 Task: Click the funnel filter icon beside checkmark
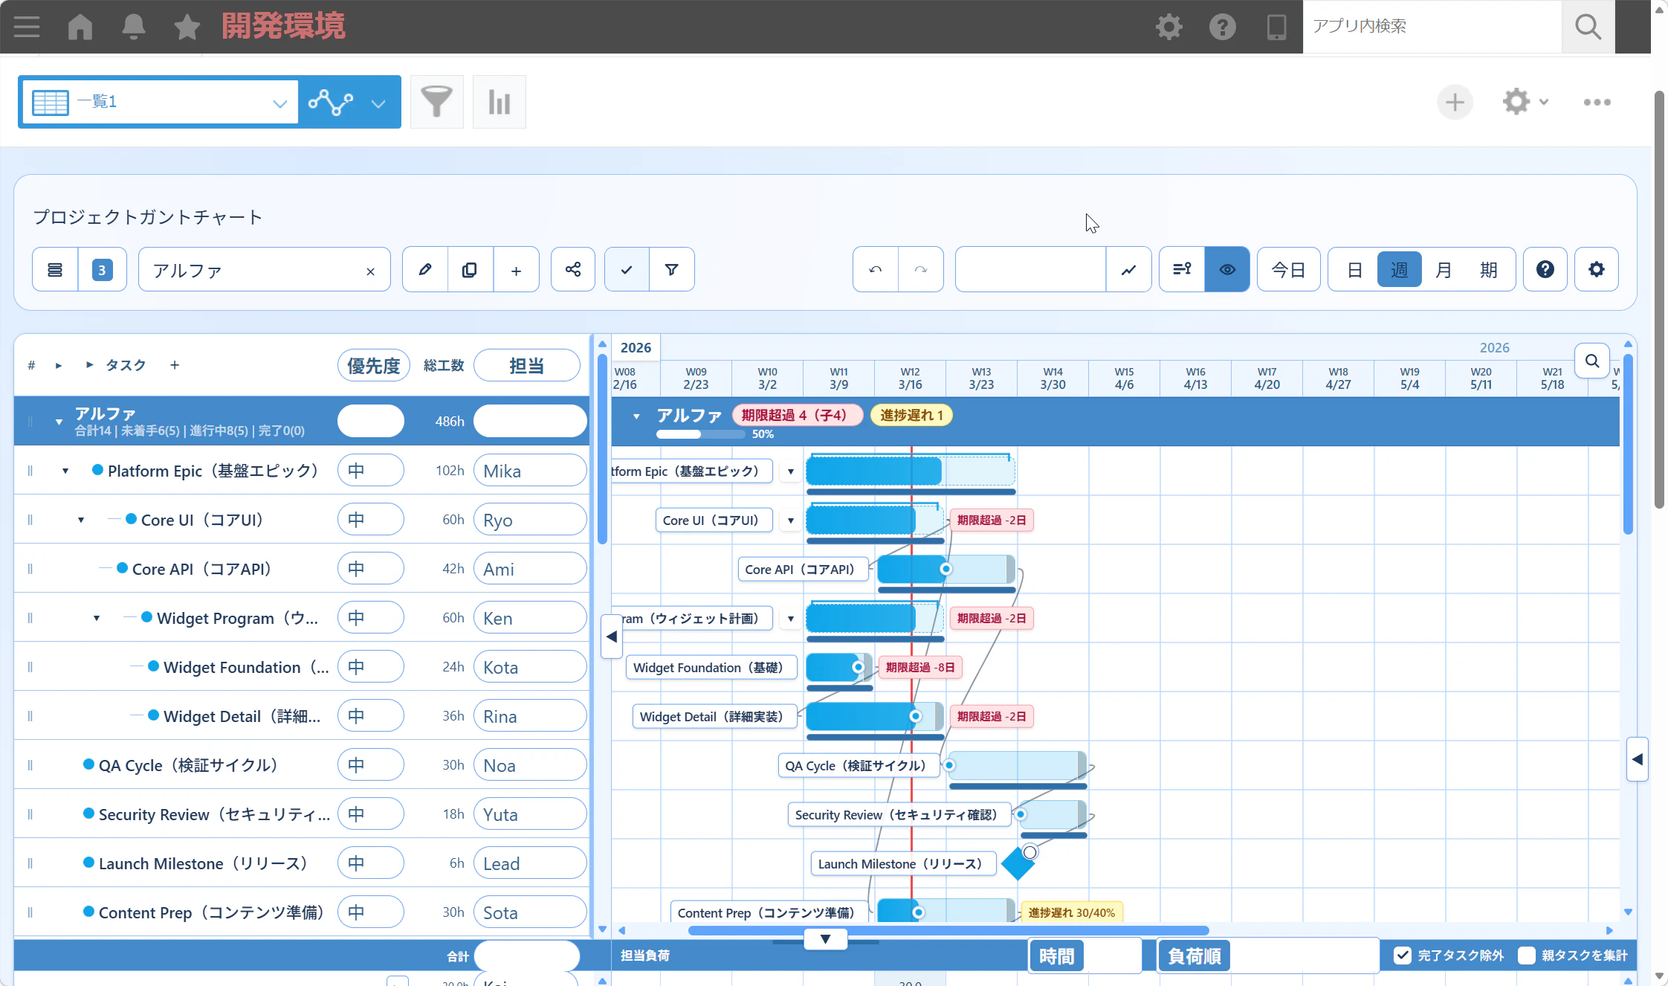[x=671, y=270]
